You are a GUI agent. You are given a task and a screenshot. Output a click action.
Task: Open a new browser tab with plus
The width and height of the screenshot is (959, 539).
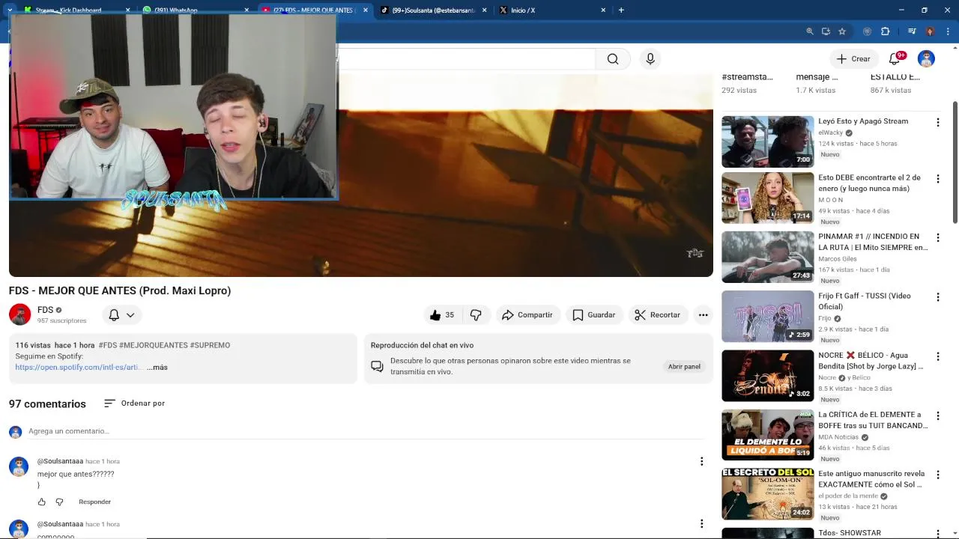(621, 10)
